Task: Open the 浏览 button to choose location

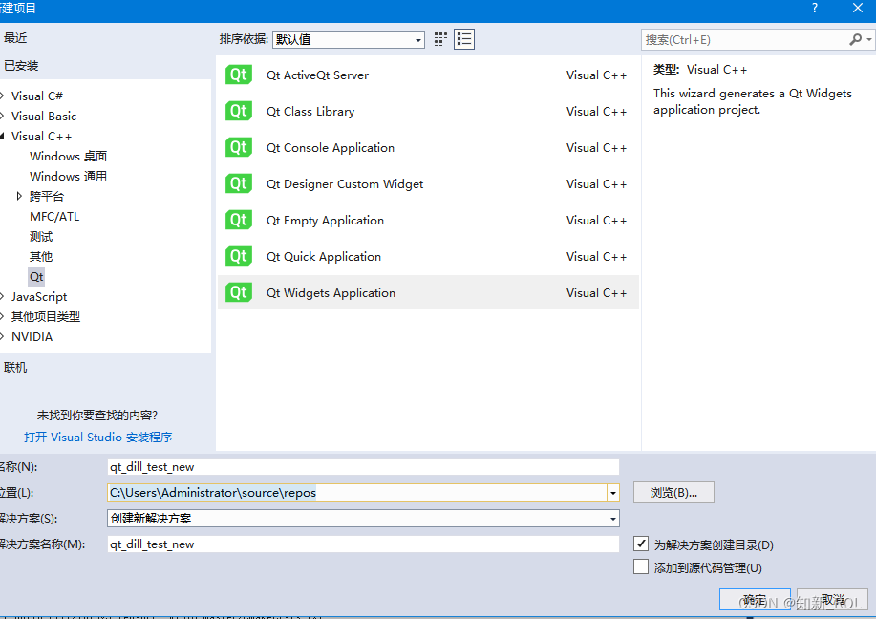Action: [x=672, y=492]
